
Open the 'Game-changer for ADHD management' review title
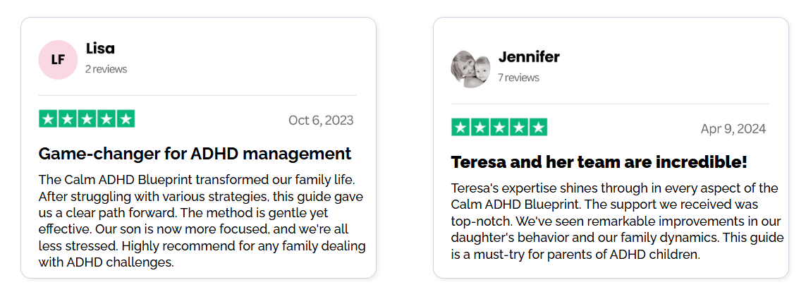coord(195,153)
